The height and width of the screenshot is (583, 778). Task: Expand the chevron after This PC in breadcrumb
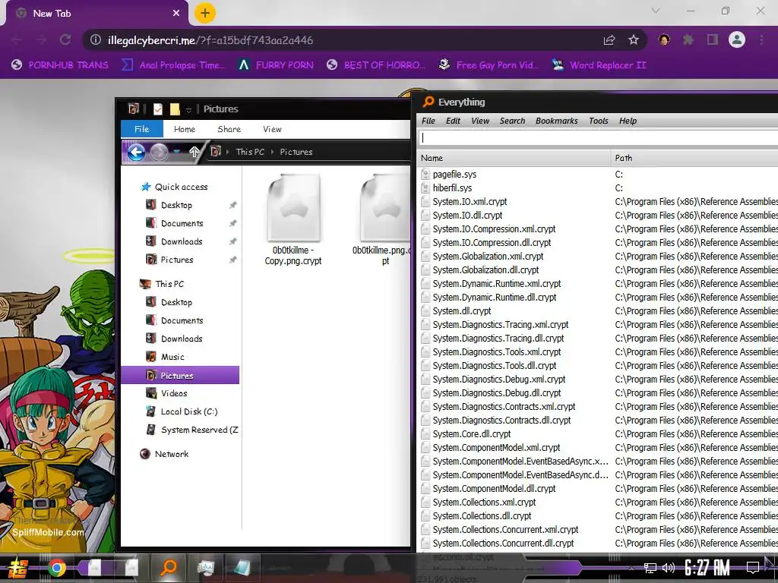[x=273, y=152]
